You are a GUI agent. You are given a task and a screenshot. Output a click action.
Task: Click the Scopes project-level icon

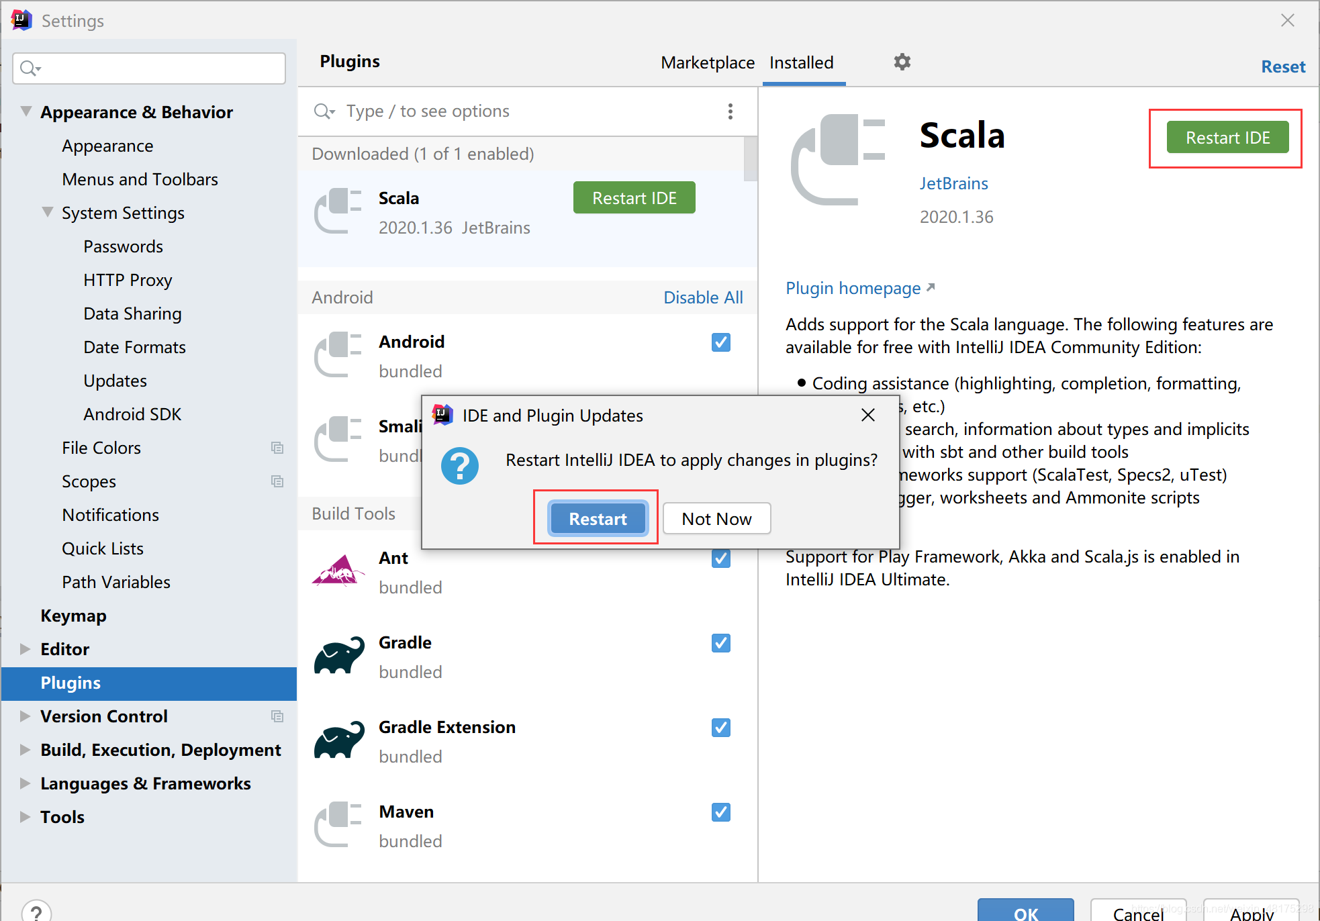[x=277, y=481]
